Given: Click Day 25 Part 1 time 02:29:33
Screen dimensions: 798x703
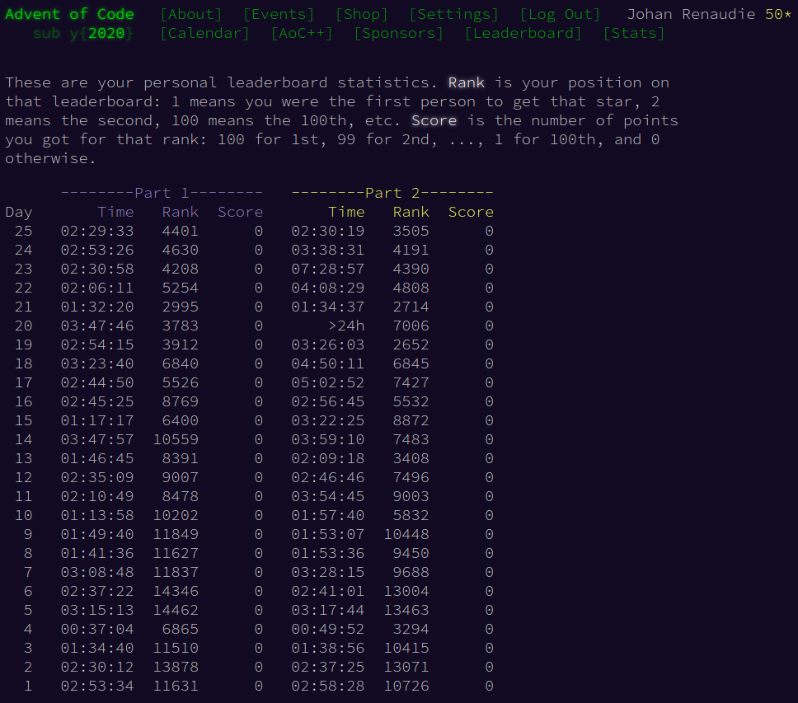Looking at the screenshot, I should coord(97,231).
